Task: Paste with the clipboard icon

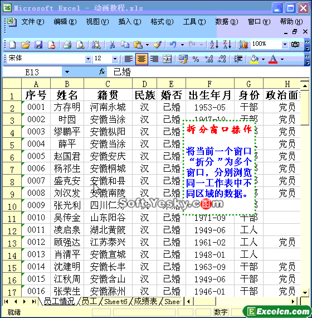Action: 138,45
